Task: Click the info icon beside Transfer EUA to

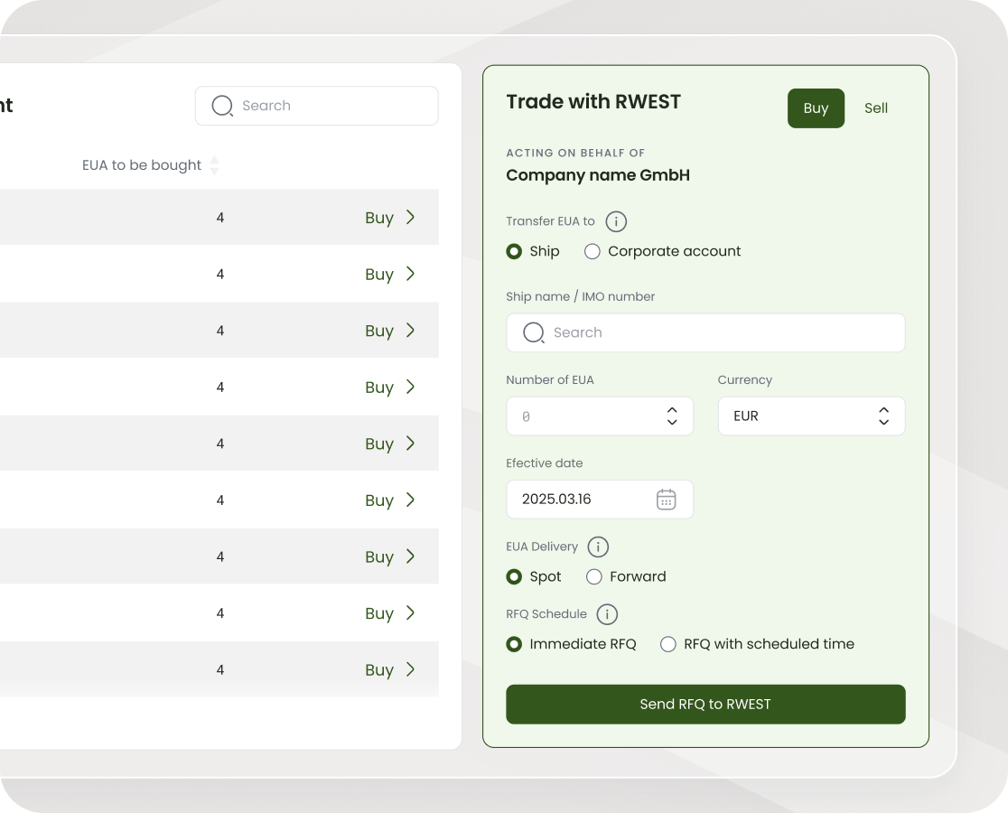Action: (616, 221)
